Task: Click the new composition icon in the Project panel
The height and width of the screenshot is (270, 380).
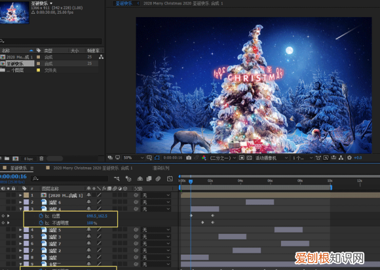Action: click(15, 157)
